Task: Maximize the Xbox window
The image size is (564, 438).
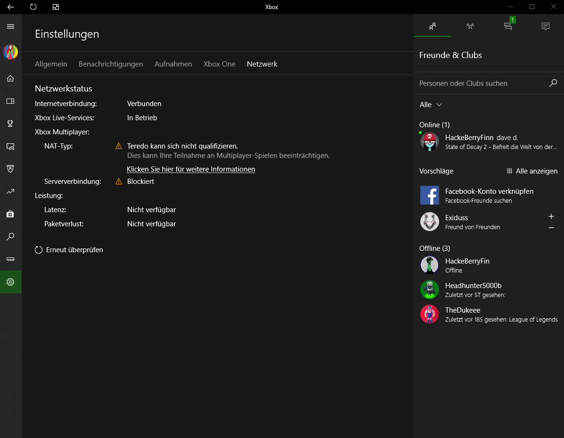Action: [532, 7]
